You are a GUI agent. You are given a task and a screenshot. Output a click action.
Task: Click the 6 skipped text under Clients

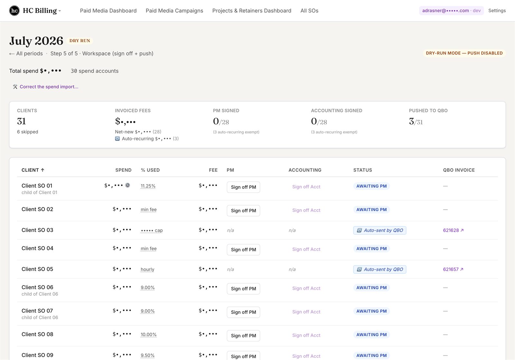click(28, 132)
